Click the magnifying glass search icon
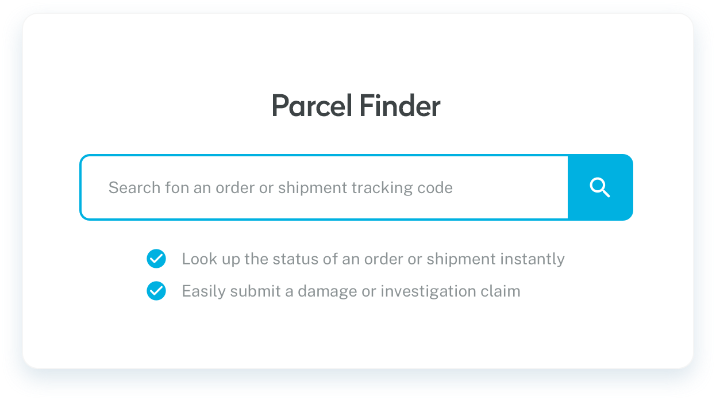The height and width of the screenshot is (400, 716). [x=600, y=187]
